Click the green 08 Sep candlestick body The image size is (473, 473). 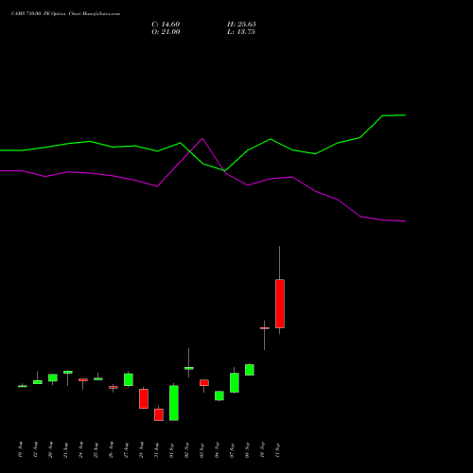point(250,370)
